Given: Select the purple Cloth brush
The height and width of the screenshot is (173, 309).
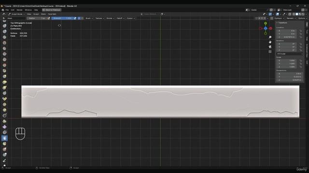Looking at the screenshot, I should (4, 127).
